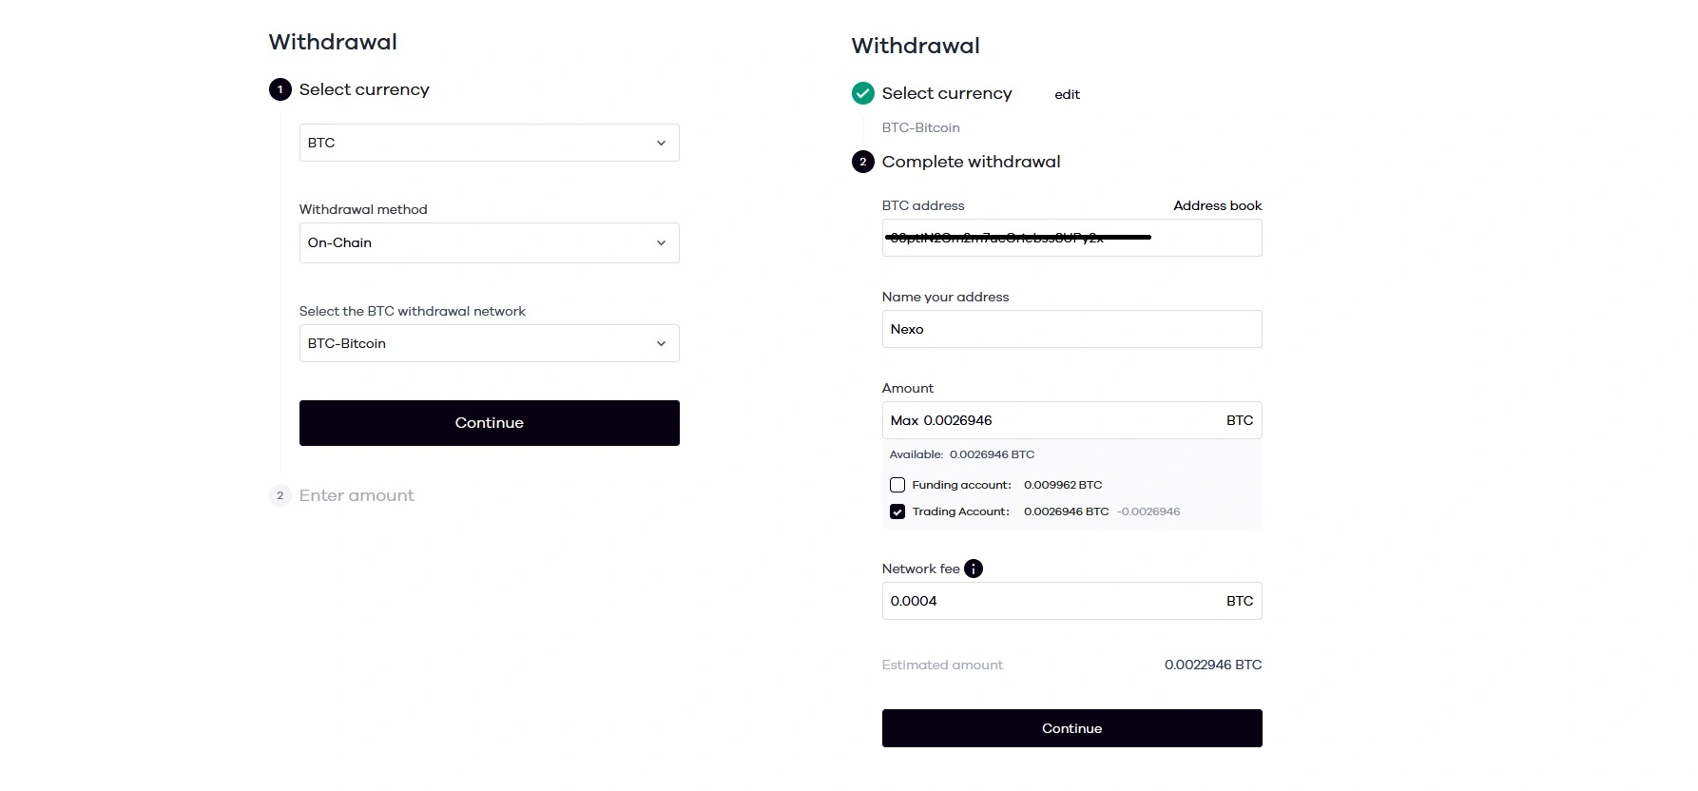The height and width of the screenshot is (791, 1698).
Task: Click the step 1 badge beside Select currency
Action: 280,88
